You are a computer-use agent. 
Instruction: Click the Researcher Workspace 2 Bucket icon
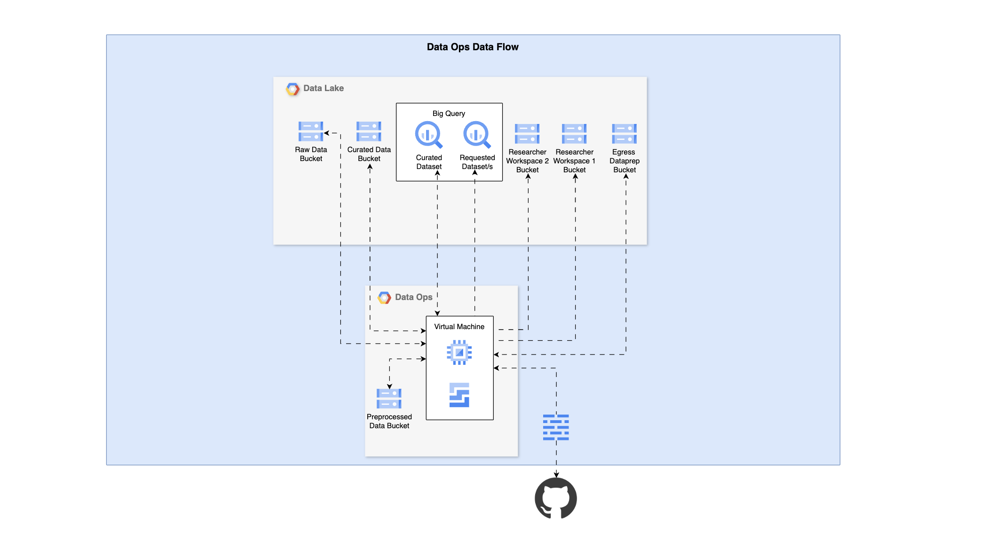pos(527,134)
